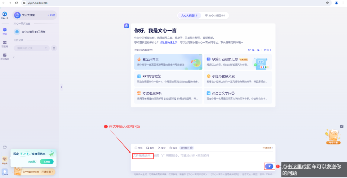
Task: Select the 夏至开胃菜 suggestion card
Action: click(168, 62)
